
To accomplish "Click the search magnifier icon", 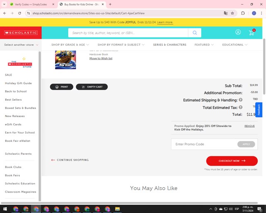I will 195,33.
